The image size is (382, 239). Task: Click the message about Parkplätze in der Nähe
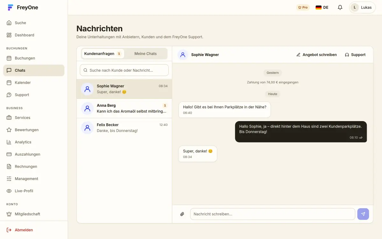(x=224, y=110)
